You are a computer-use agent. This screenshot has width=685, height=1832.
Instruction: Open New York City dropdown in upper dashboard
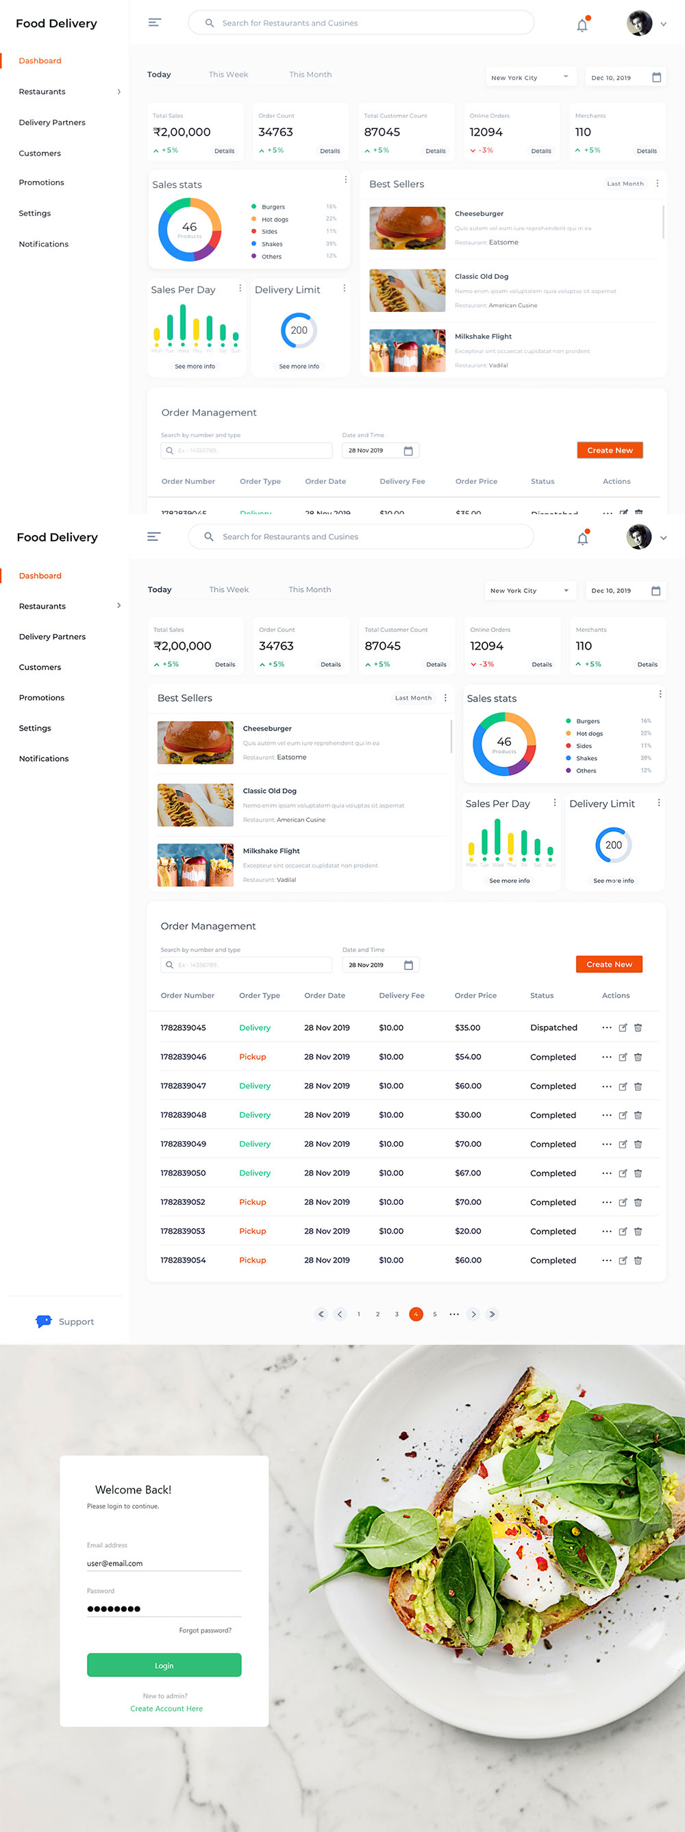pyautogui.click(x=531, y=77)
